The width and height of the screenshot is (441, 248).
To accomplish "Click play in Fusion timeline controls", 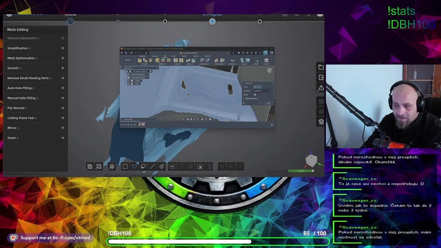I will coord(128,125).
